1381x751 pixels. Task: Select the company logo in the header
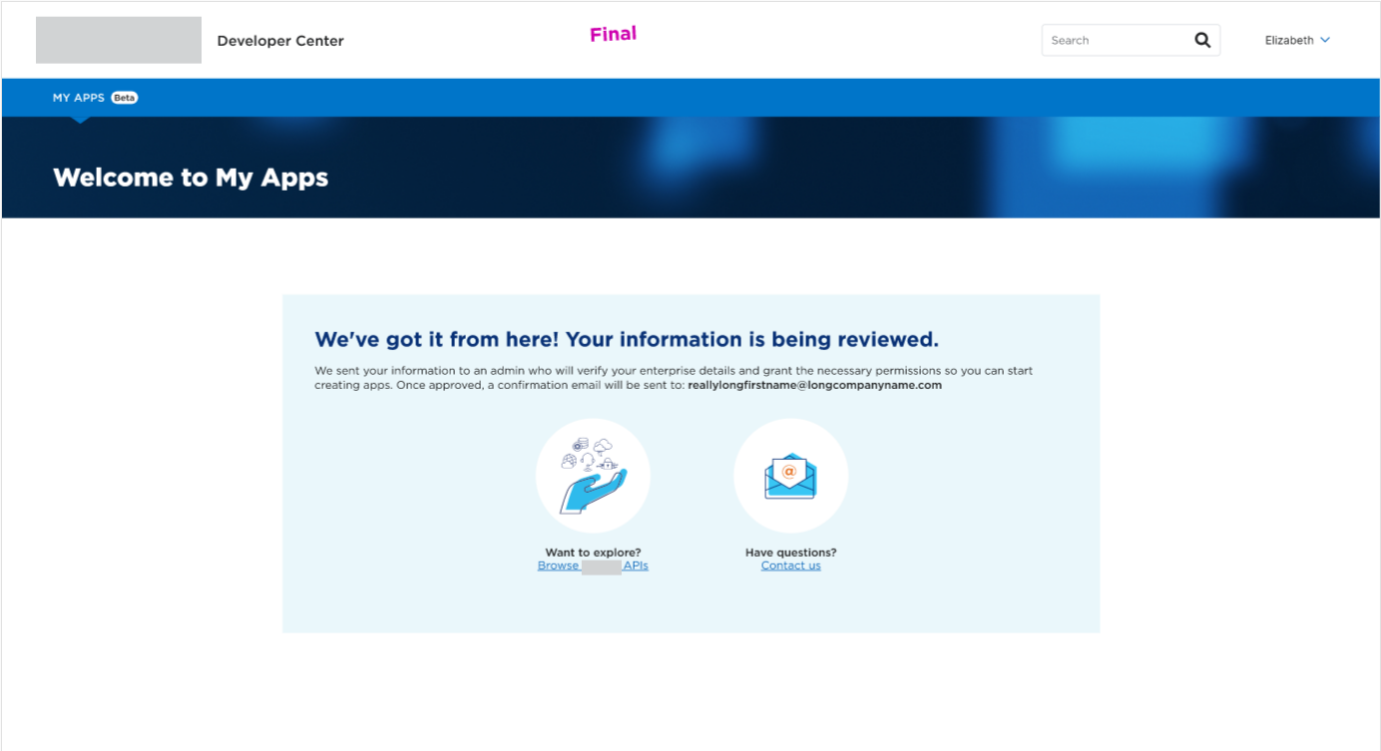pyautogui.click(x=118, y=39)
